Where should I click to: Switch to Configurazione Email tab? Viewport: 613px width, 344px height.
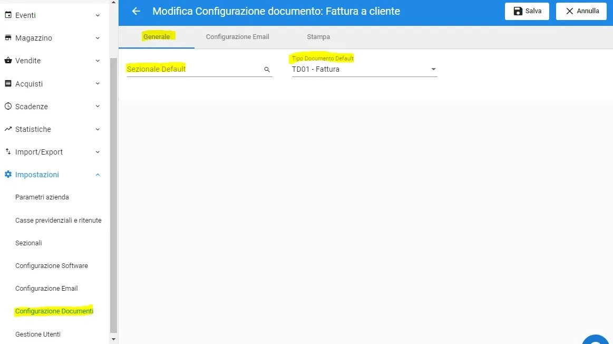click(x=237, y=37)
